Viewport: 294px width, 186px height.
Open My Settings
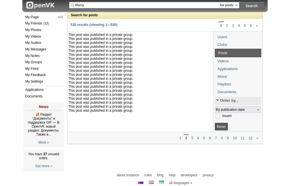pos(34,82)
